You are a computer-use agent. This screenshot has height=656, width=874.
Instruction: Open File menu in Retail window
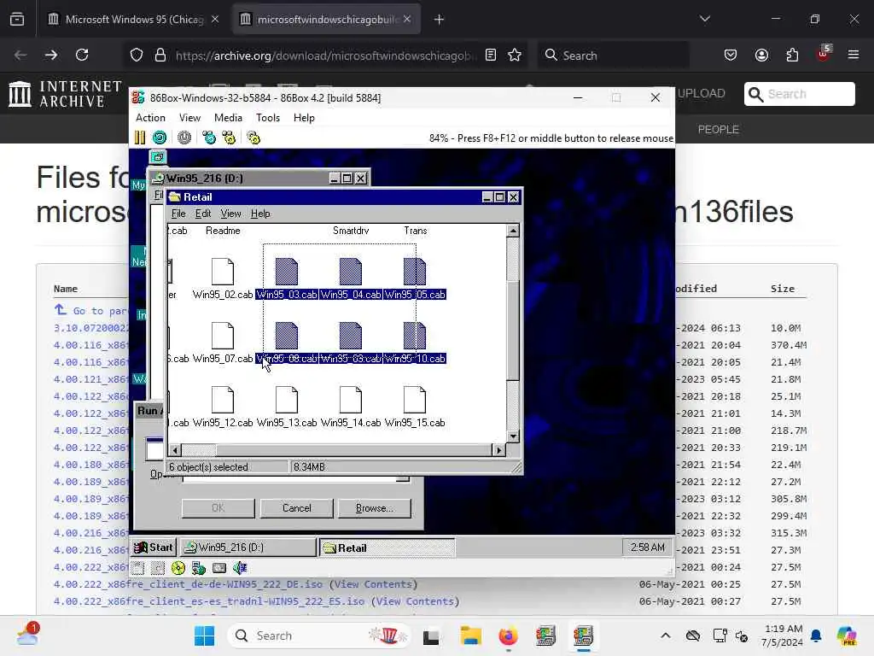[178, 214]
